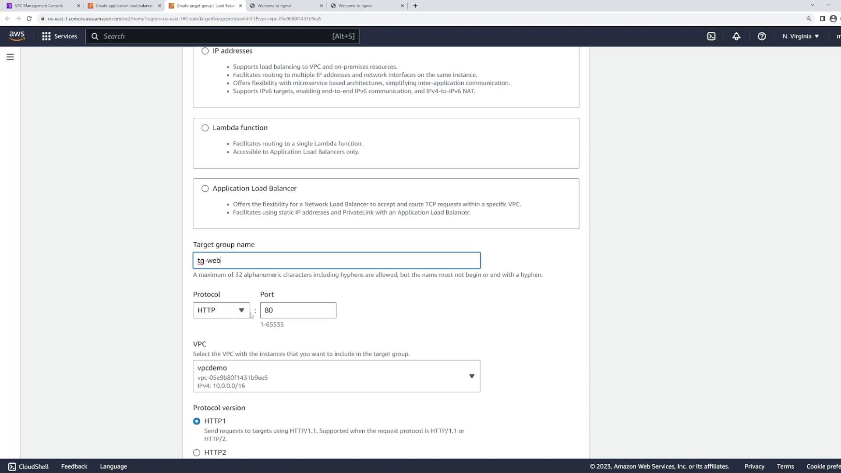The height and width of the screenshot is (473, 841).
Task: Open the help question mark menu
Action: point(762,36)
